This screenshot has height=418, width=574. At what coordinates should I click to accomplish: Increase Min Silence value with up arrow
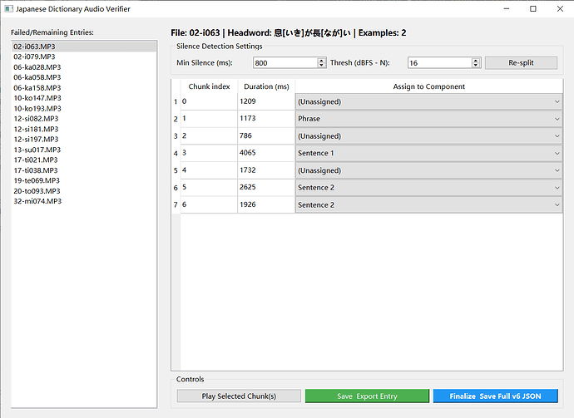click(322, 60)
